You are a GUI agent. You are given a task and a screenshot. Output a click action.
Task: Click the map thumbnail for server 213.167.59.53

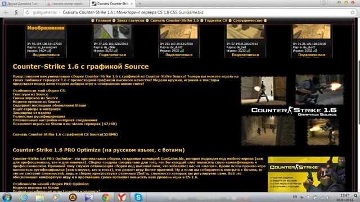pyautogui.click(x=179, y=31)
